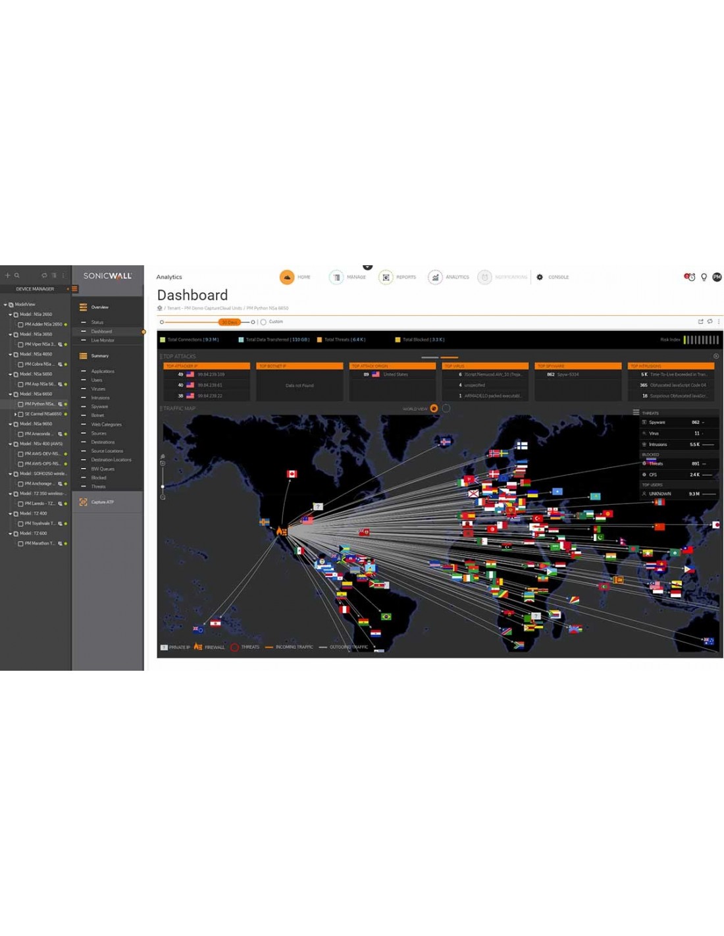Image resolution: width=724 pixels, height=936 pixels.
Task: Check the PM Marathon TZ 600 checkbox
Action: click(20, 544)
